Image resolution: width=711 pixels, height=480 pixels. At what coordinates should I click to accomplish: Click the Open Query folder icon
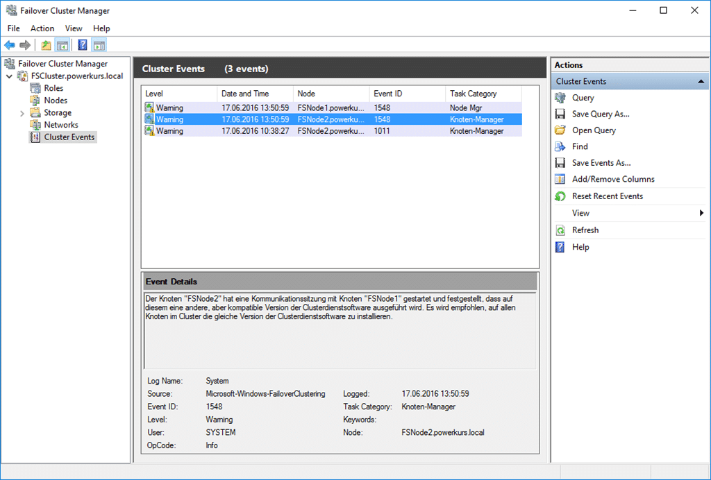560,130
